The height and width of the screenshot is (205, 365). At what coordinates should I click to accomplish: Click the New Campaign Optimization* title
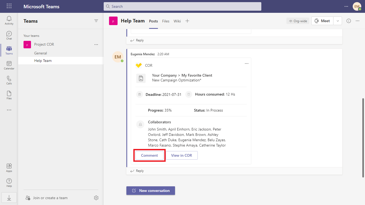177,80
